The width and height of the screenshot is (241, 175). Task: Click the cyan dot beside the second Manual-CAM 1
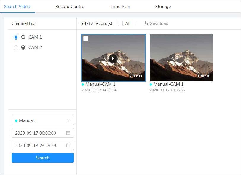point(151,85)
